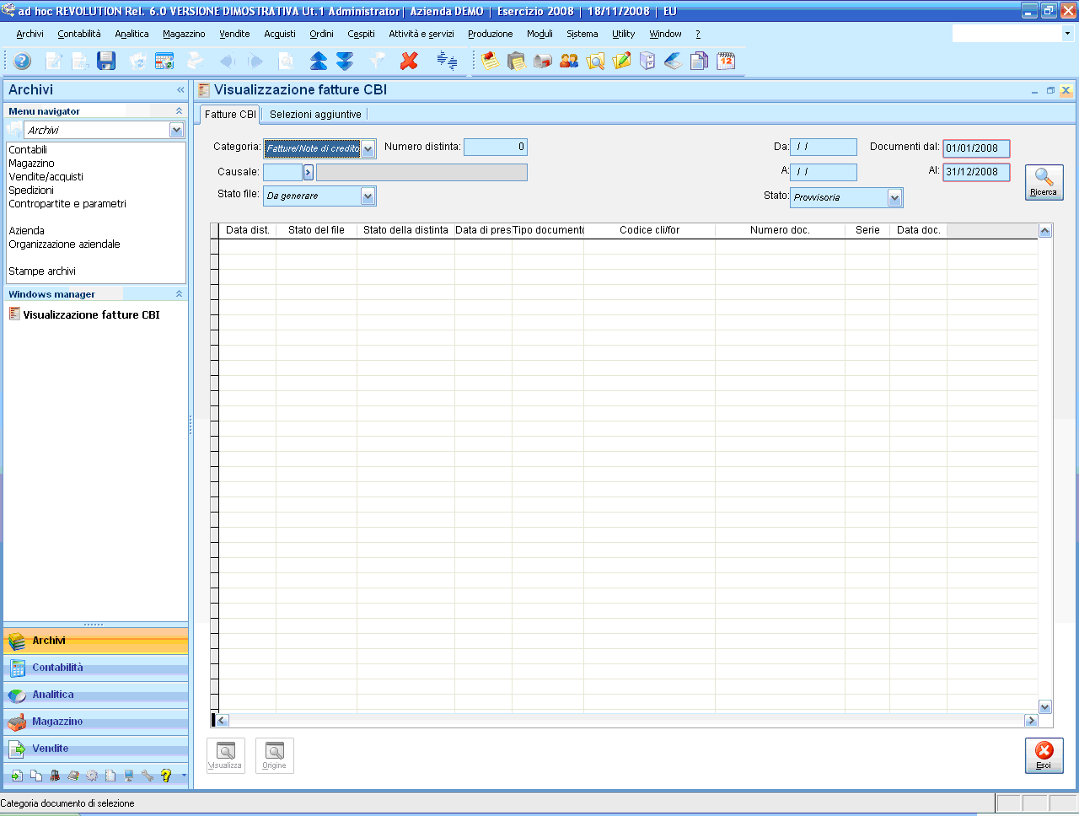Click the small opposing arrows toolbar icon
Screen dimensions: 1079x816
(447, 61)
